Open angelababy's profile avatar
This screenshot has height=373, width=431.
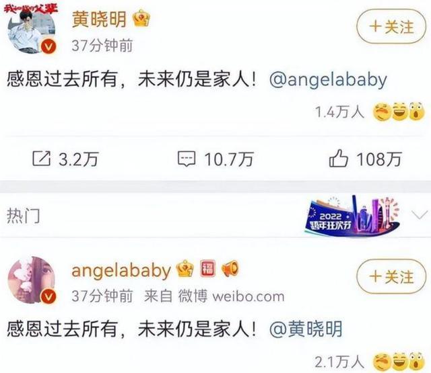[32, 280]
